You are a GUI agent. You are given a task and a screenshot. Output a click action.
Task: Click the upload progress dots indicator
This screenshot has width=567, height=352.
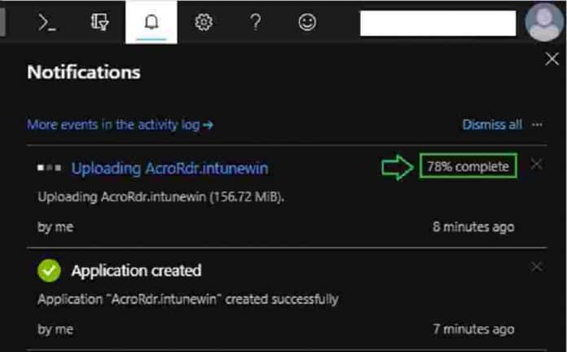tap(49, 168)
